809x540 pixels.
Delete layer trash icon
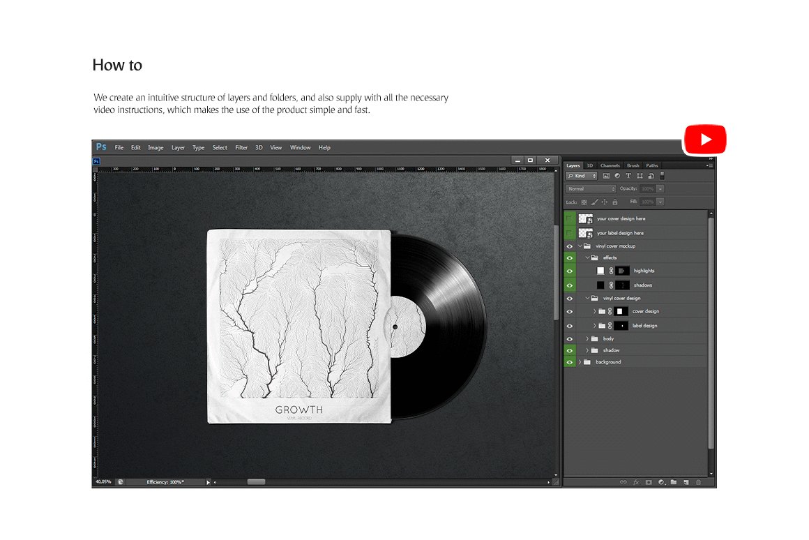[x=699, y=482]
